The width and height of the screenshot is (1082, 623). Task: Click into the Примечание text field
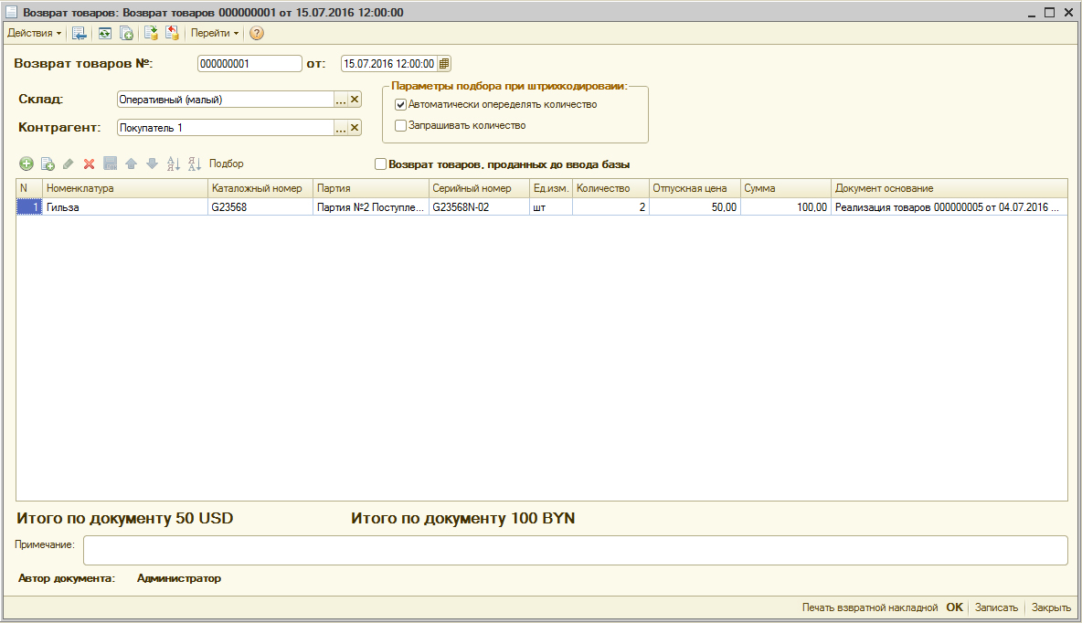[x=574, y=550]
